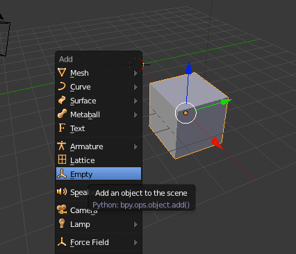Open the Force Field submenu arrow
296x254 pixels.
pyautogui.click(x=135, y=242)
